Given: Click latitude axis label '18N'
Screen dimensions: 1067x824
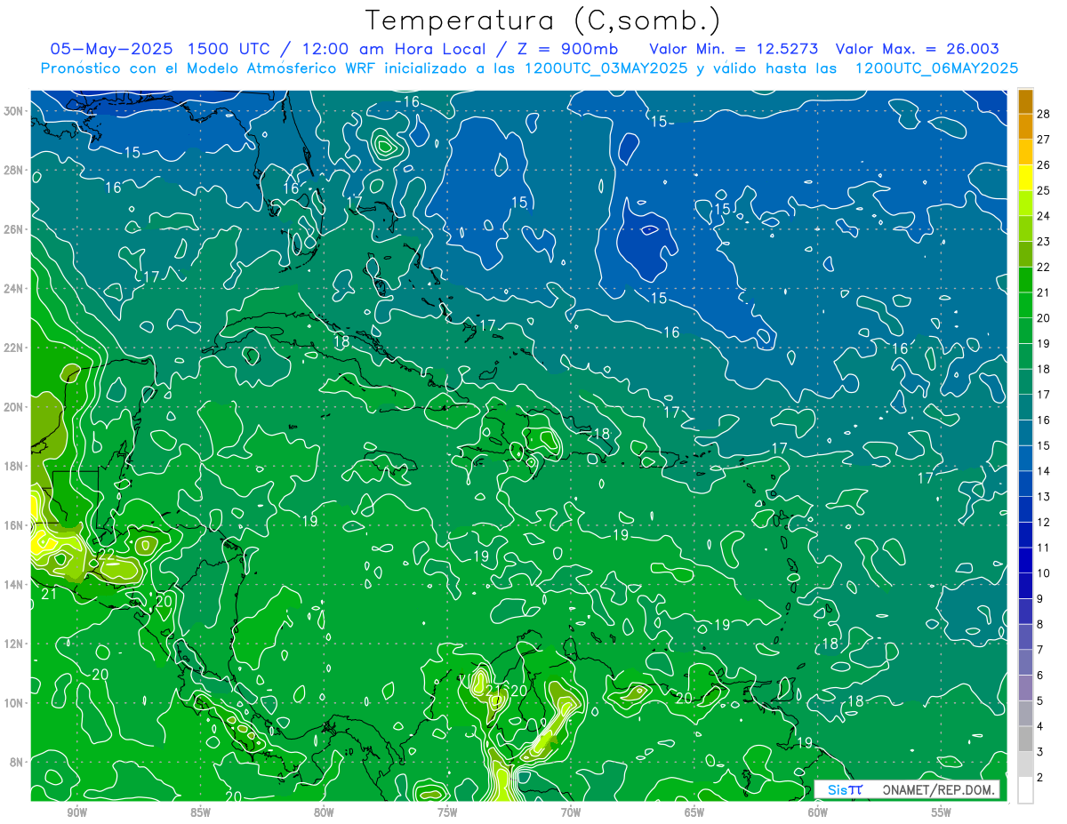Looking at the screenshot, I should tap(14, 466).
